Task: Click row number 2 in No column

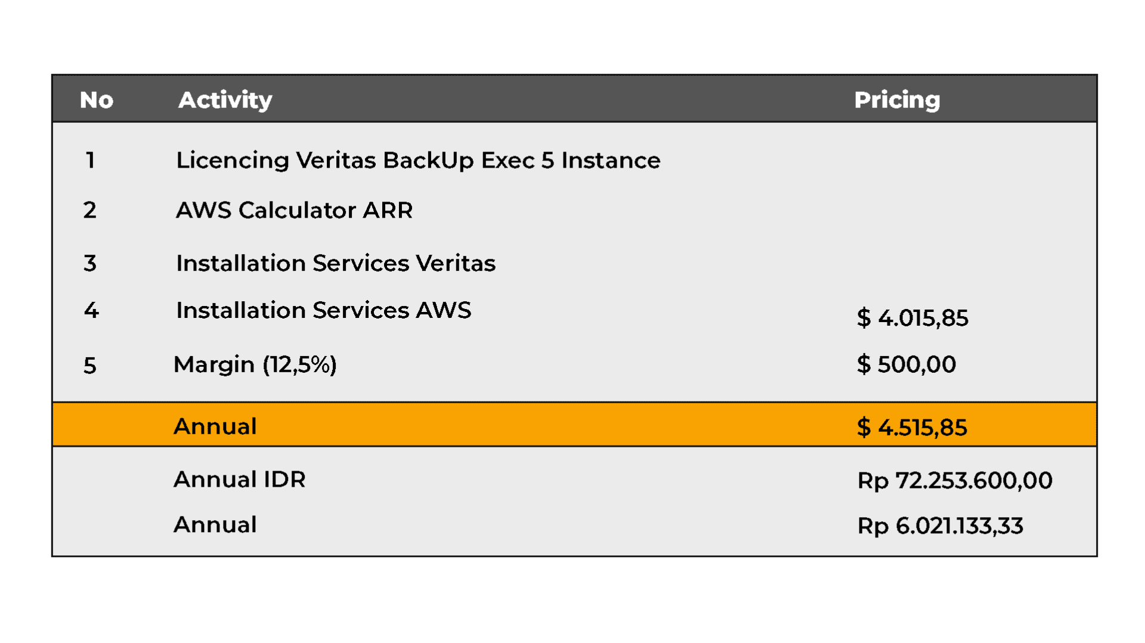Action: coord(90,211)
